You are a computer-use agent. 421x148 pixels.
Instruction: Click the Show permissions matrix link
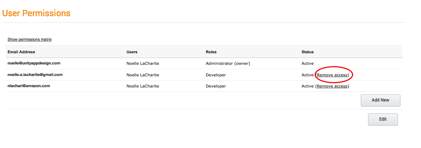click(30, 39)
